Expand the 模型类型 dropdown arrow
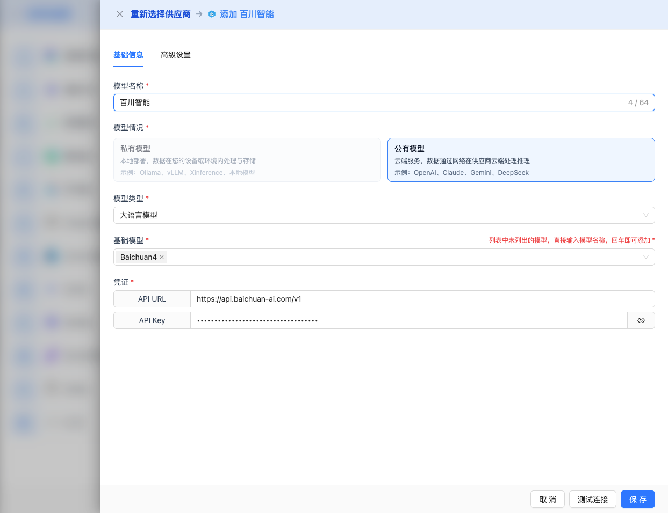This screenshot has height=513, width=668. [645, 215]
